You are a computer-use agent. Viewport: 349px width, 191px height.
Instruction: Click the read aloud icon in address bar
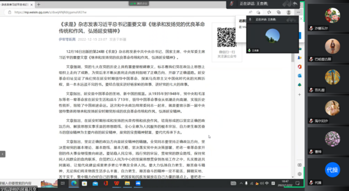[x=250, y=12]
